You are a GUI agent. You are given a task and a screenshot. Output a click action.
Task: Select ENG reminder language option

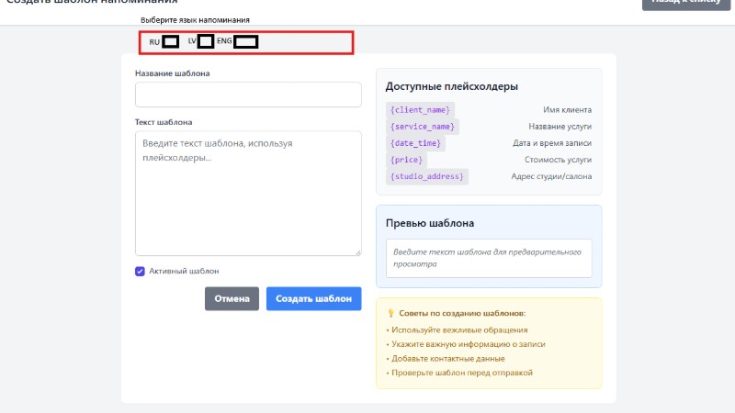(245, 41)
